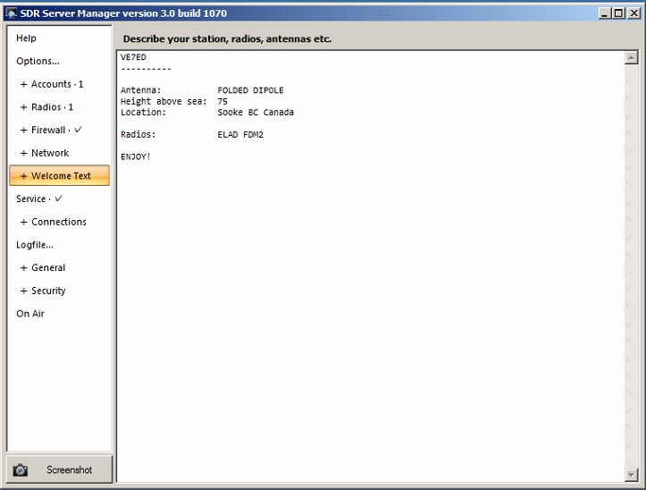
Task: Open the Security settings page
Action: 48,291
